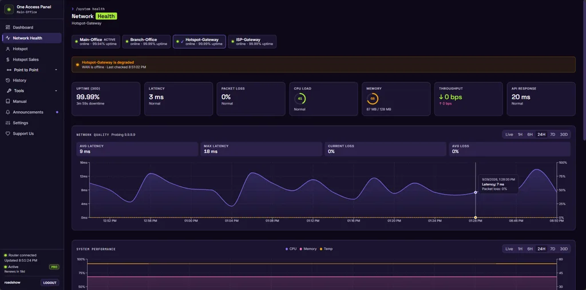Select the Main-Office router card
The width and height of the screenshot is (586, 290).
96,42
